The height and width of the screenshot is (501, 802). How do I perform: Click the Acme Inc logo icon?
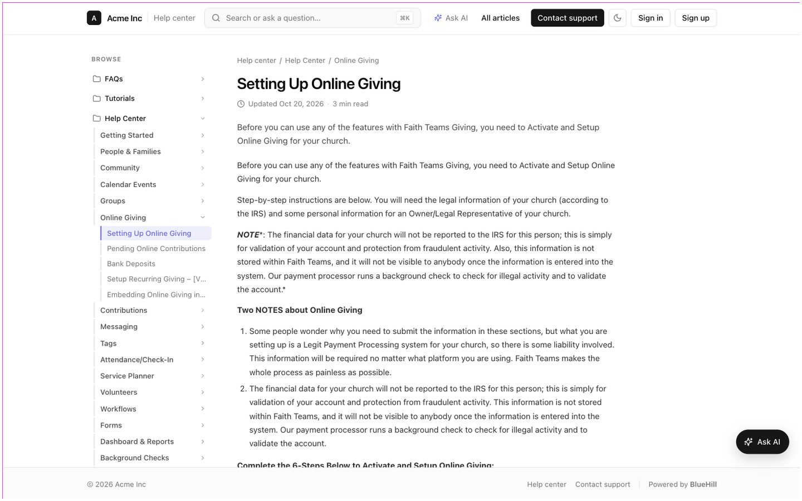tap(94, 18)
